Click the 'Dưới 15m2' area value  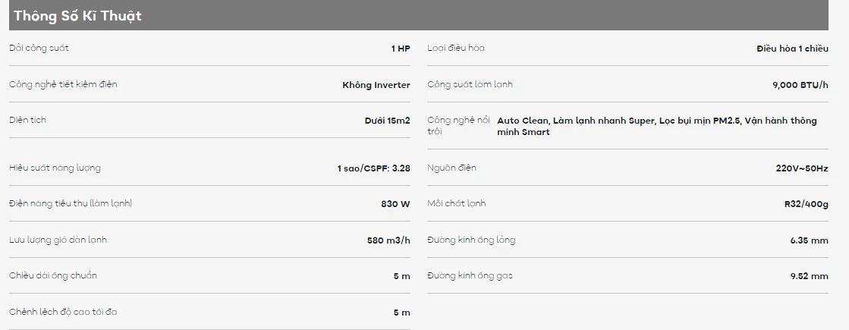pos(387,121)
